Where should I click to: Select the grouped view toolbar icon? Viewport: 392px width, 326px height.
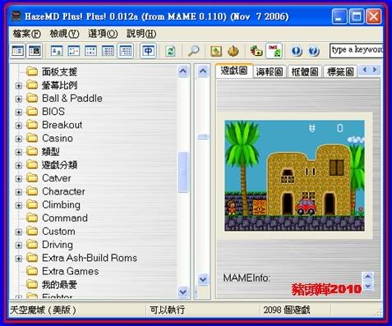[x=126, y=51]
